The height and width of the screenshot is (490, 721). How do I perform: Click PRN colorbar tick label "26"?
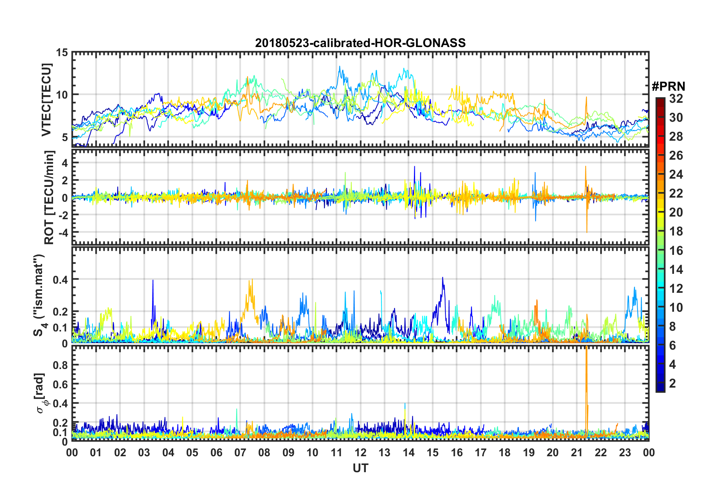click(676, 155)
